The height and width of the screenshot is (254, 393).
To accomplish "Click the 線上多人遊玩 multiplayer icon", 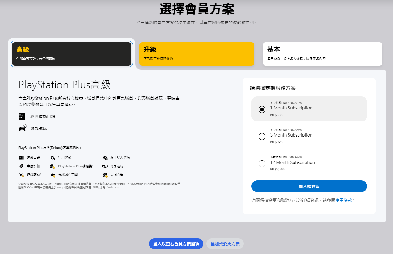I will point(105,158).
